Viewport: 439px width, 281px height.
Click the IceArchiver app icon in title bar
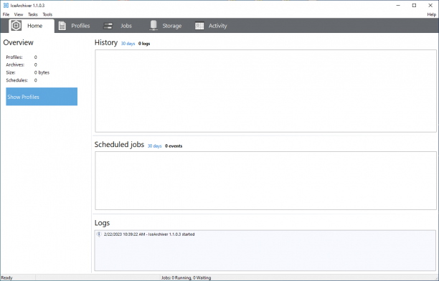6,5
